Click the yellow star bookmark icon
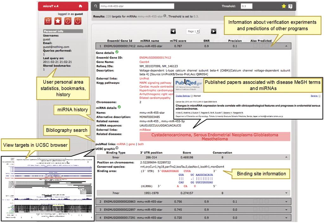 click(284, 6)
